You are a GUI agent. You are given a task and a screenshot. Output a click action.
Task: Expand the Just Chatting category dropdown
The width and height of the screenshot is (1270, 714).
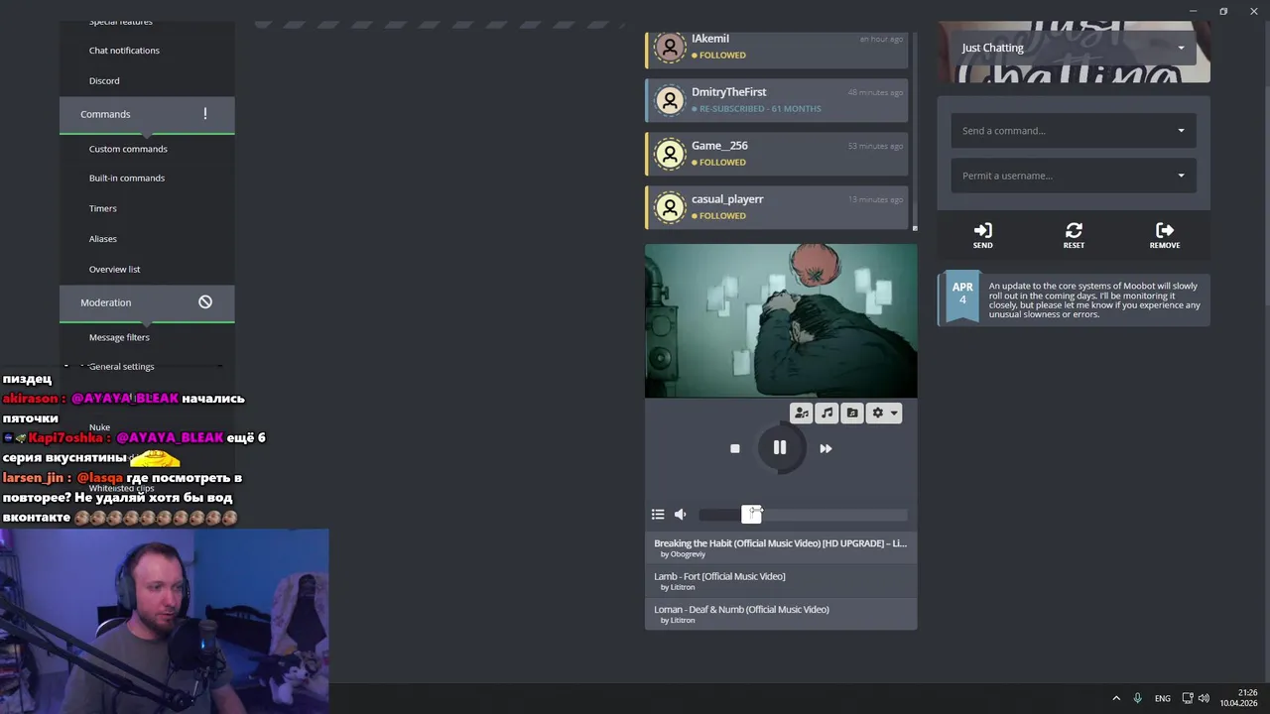1074,48
